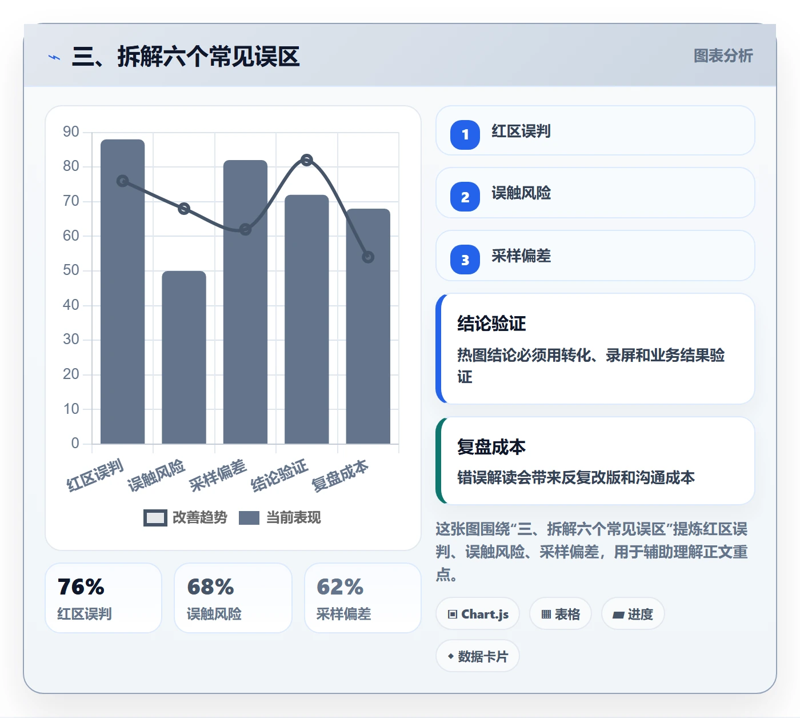Click the diamond icon in the 数据卡片 tag
The height and width of the screenshot is (718, 800).
(x=451, y=656)
